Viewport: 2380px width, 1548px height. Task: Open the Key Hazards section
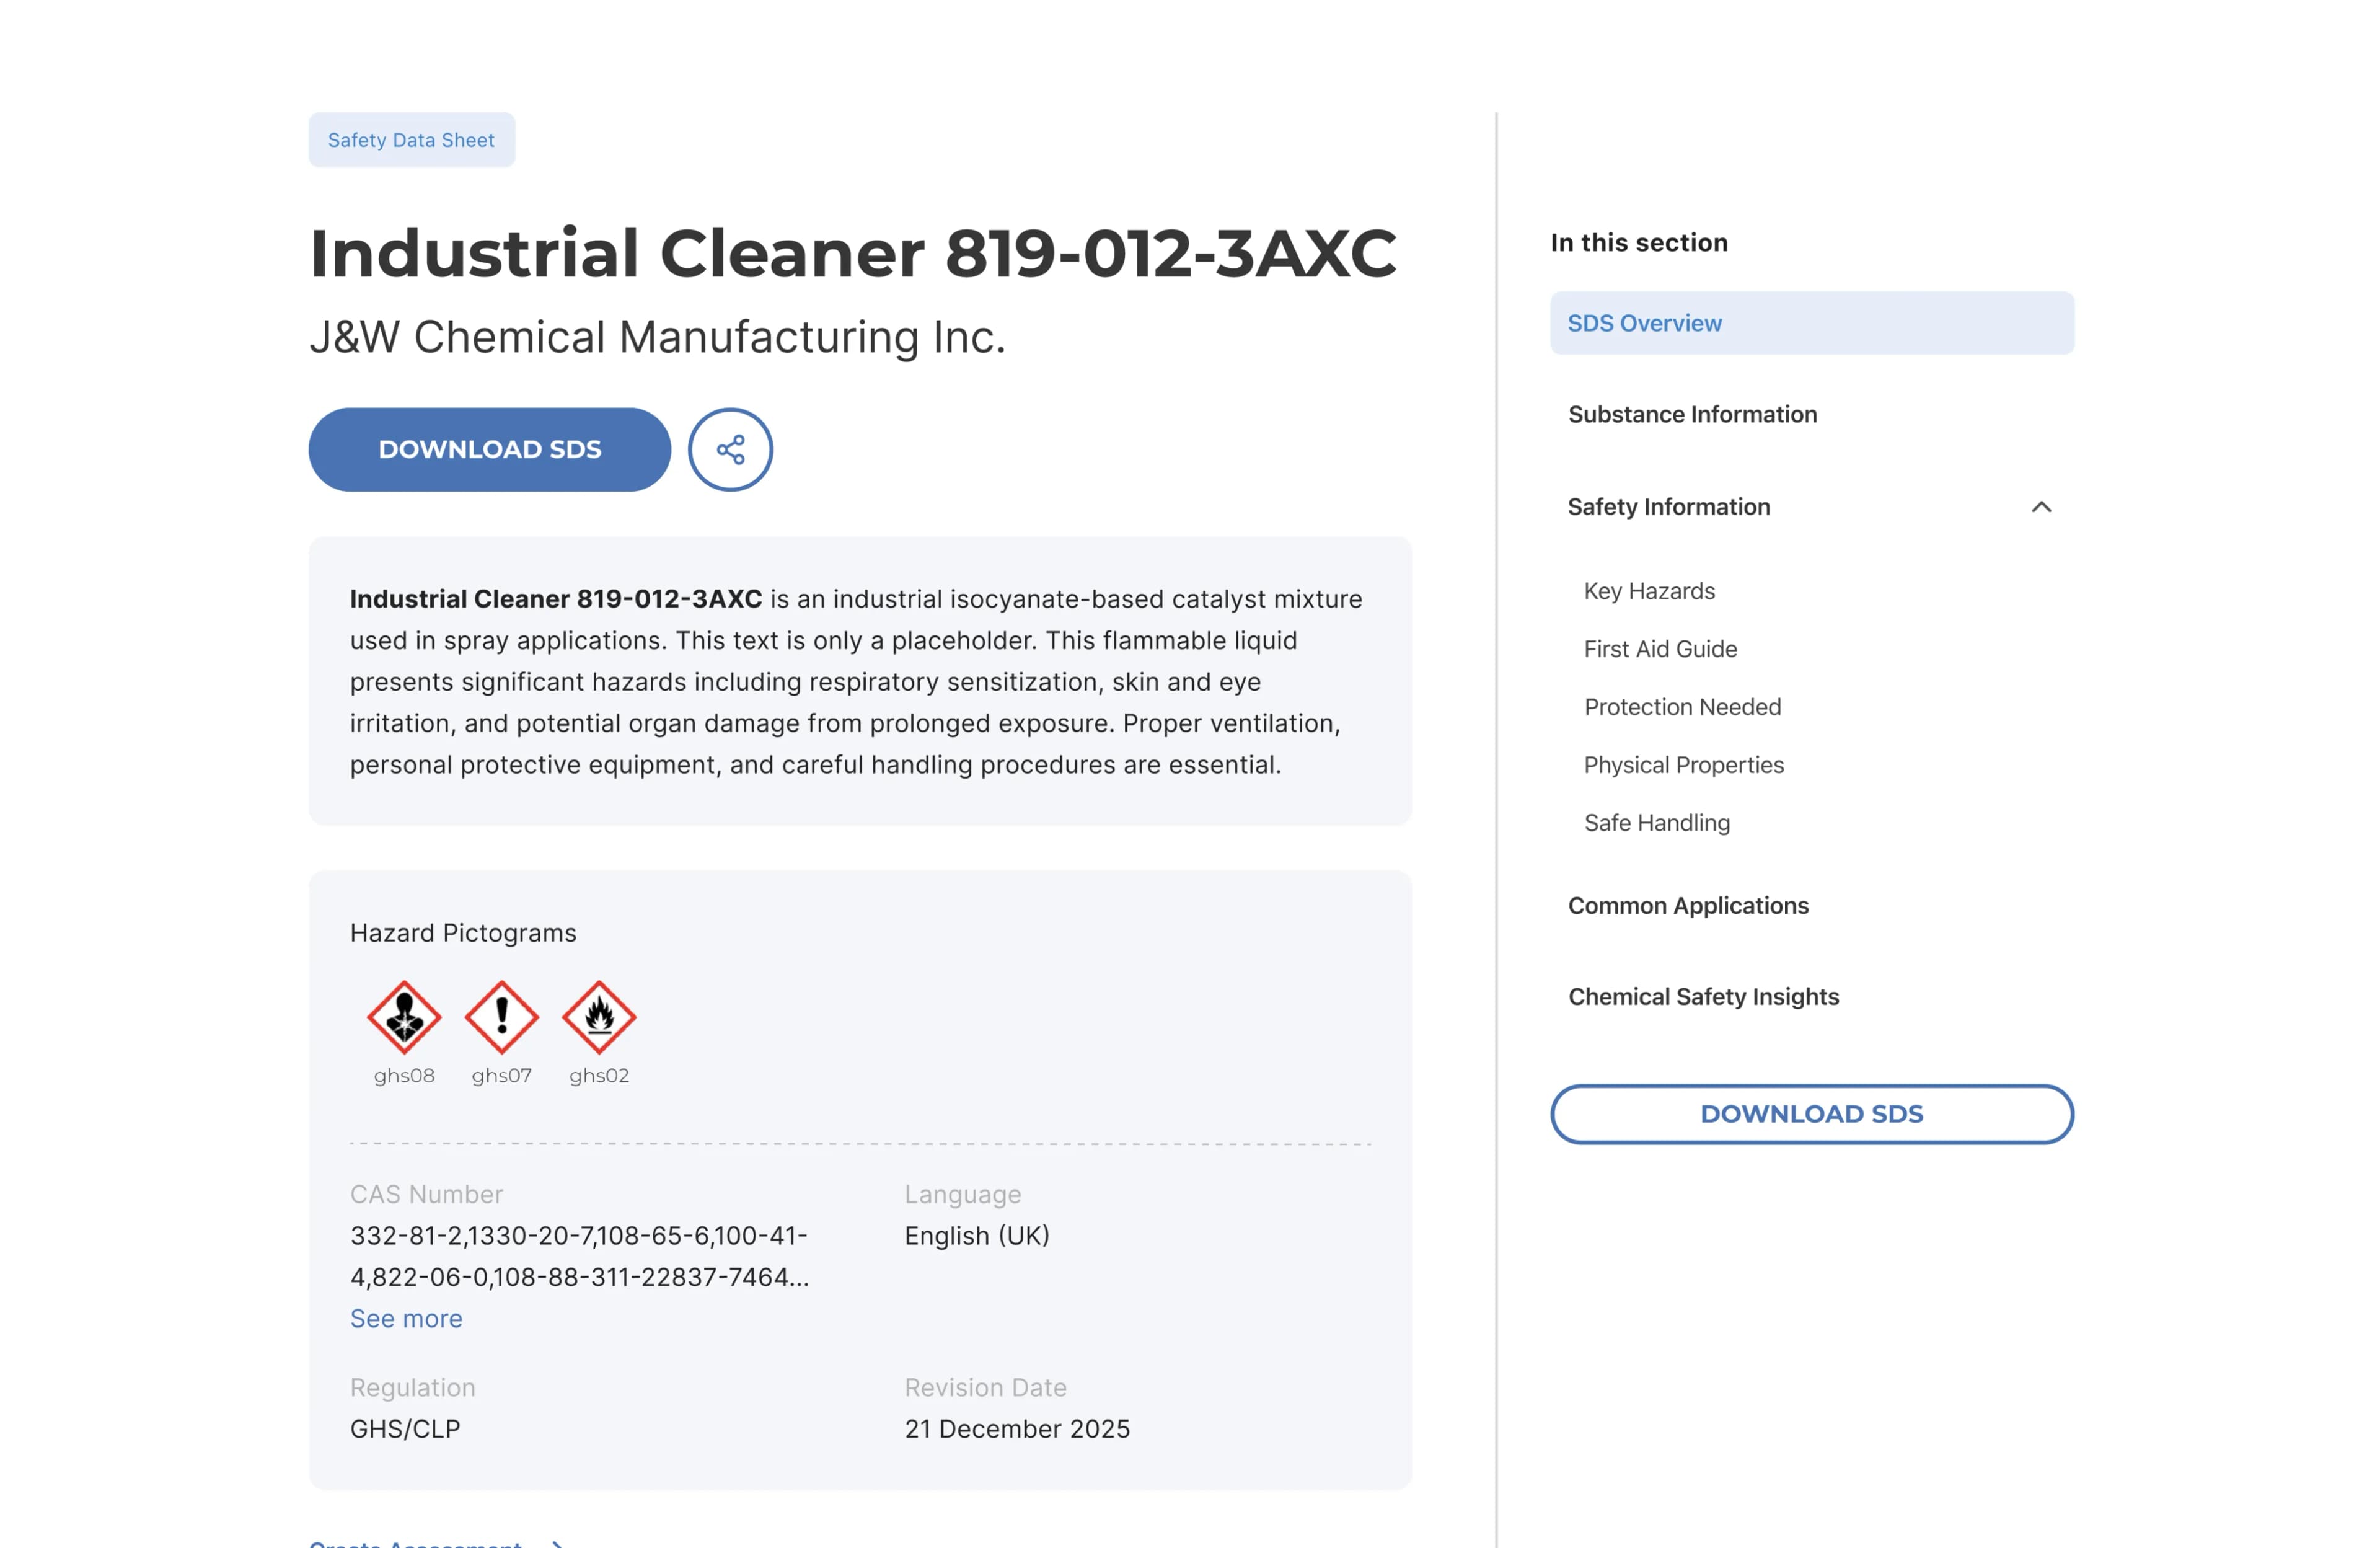point(1648,590)
